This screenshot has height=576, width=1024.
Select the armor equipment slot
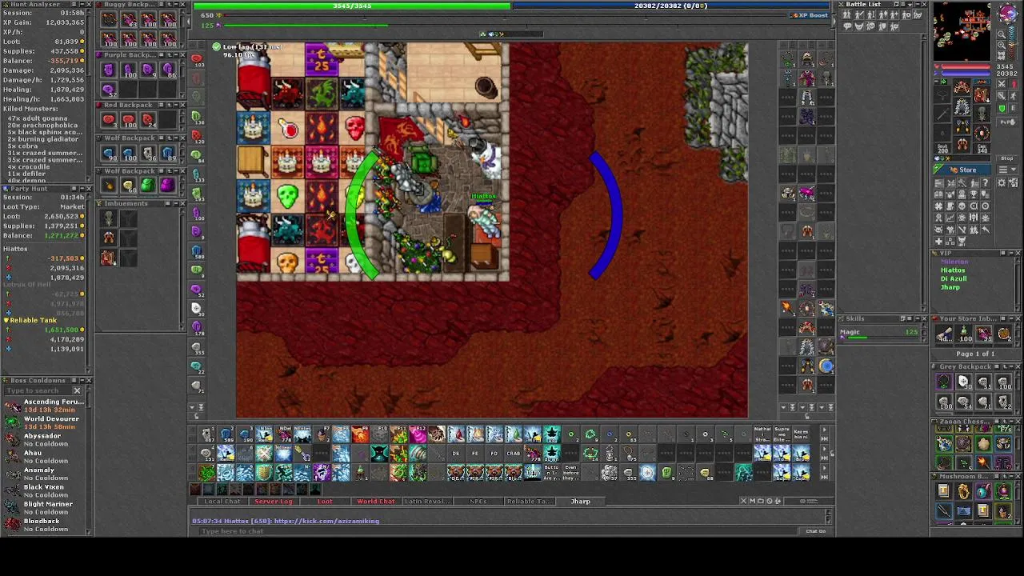(x=962, y=106)
